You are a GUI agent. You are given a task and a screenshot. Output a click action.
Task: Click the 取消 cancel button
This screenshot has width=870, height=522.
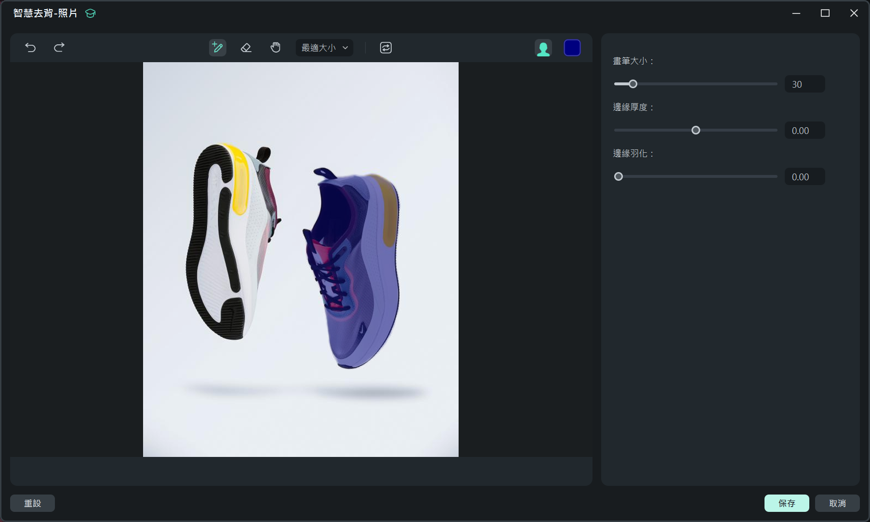(x=837, y=503)
